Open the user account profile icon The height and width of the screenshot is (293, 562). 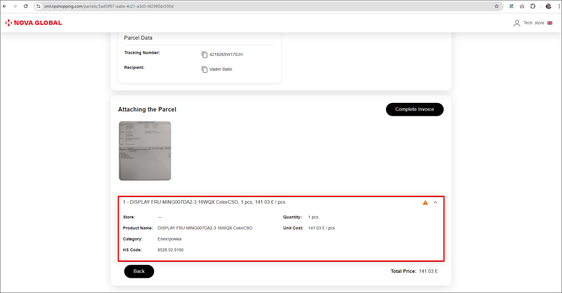point(517,23)
